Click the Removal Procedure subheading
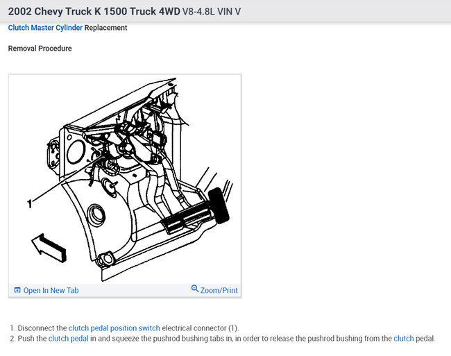Viewport: 451px width, 356px height. 40,49
